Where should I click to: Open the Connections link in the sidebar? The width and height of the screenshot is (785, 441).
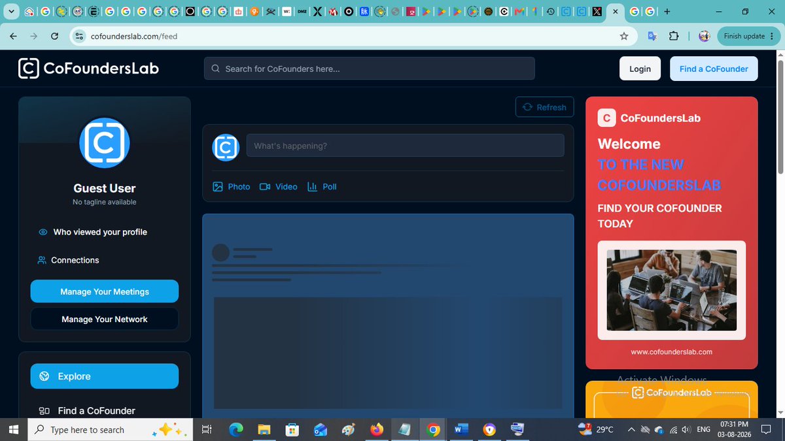pyautogui.click(x=69, y=260)
